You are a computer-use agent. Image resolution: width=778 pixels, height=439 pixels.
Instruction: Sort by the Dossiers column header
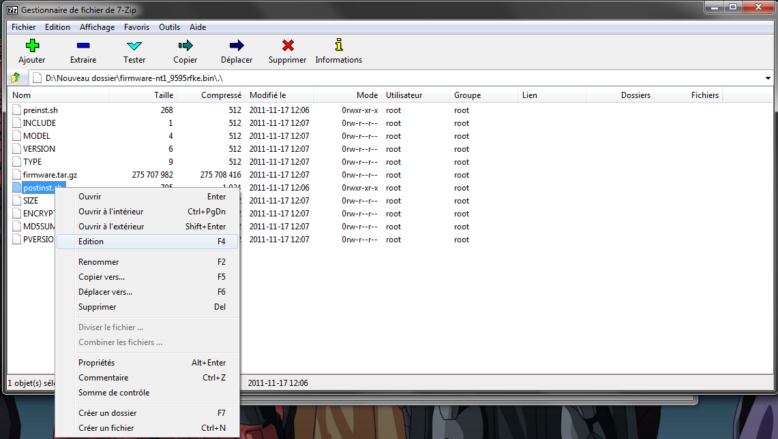click(620, 95)
